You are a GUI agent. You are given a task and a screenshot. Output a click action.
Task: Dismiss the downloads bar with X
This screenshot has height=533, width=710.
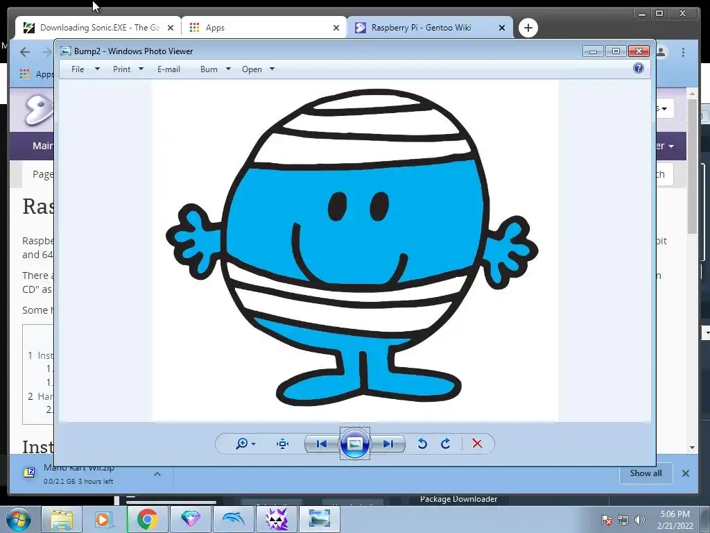686,473
